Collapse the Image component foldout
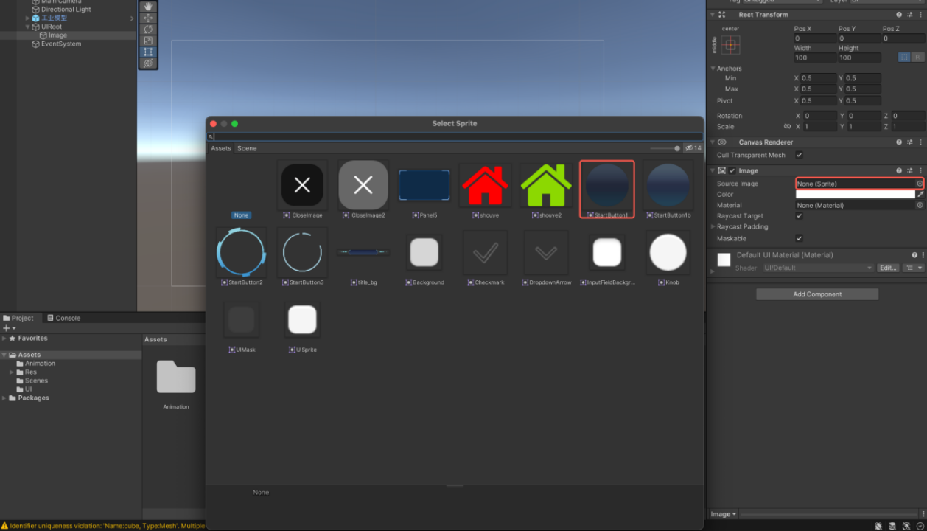Viewport: 927px width, 531px height. pos(713,170)
